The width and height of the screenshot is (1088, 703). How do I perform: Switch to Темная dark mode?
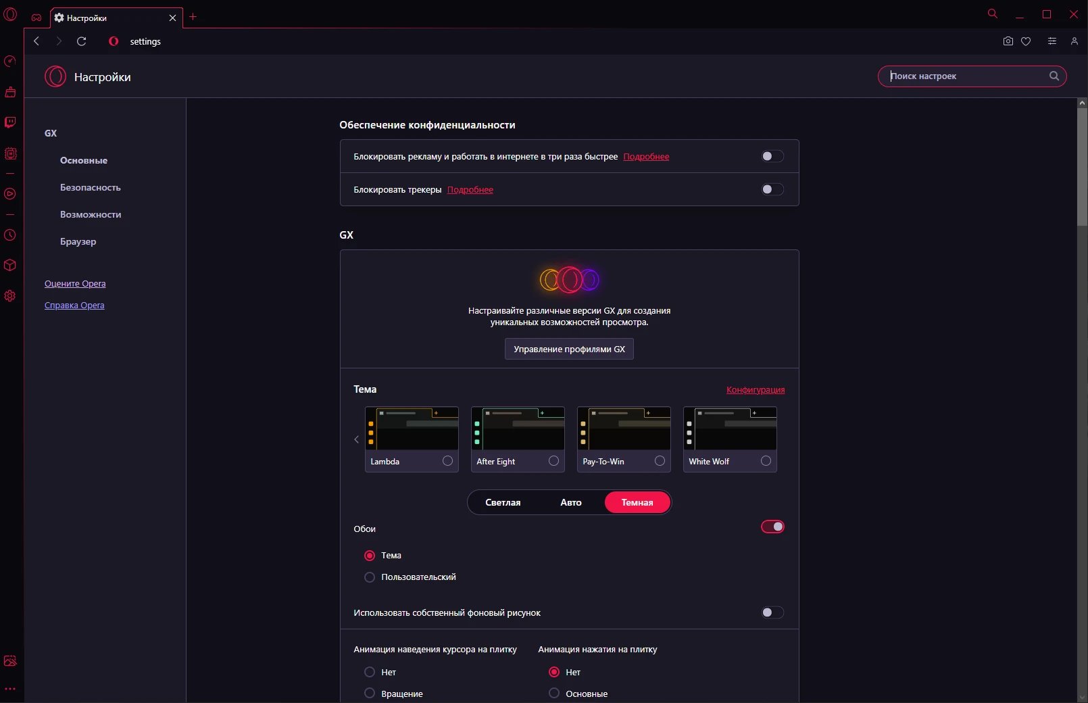click(x=637, y=502)
